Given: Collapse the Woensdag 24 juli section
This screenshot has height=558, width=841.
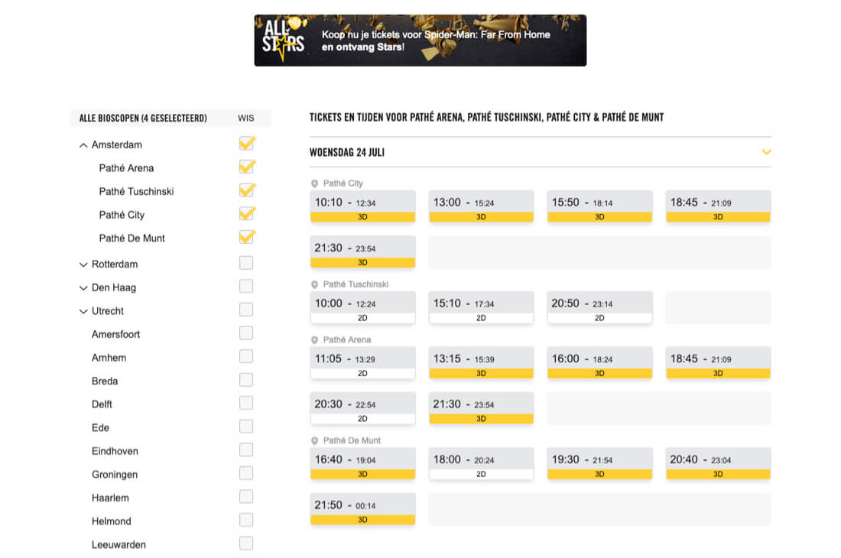Looking at the screenshot, I should pyautogui.click(x=766, y=152).
